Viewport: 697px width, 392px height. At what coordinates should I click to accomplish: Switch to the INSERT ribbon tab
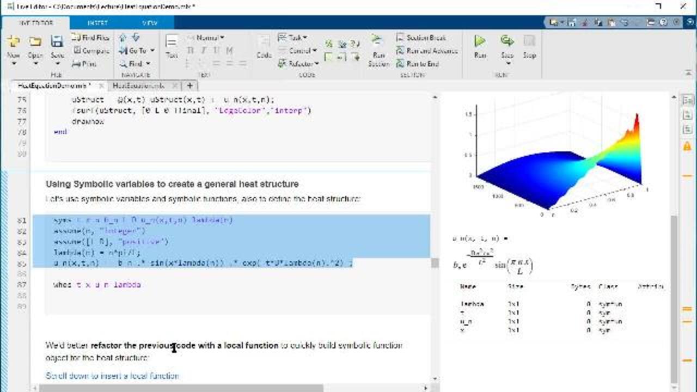[x=97, y=23]
